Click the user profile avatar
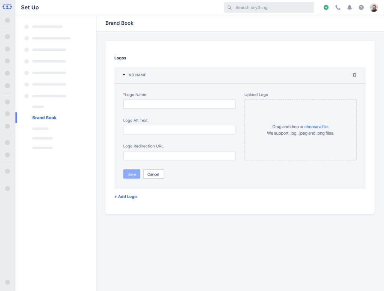The width and height of the screenshot is (384, 291). pos(373,7)
